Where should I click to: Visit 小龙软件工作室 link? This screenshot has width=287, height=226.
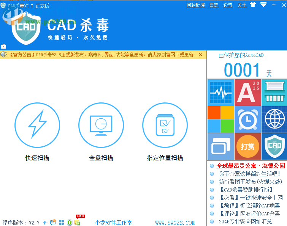[x=114, y=223]
